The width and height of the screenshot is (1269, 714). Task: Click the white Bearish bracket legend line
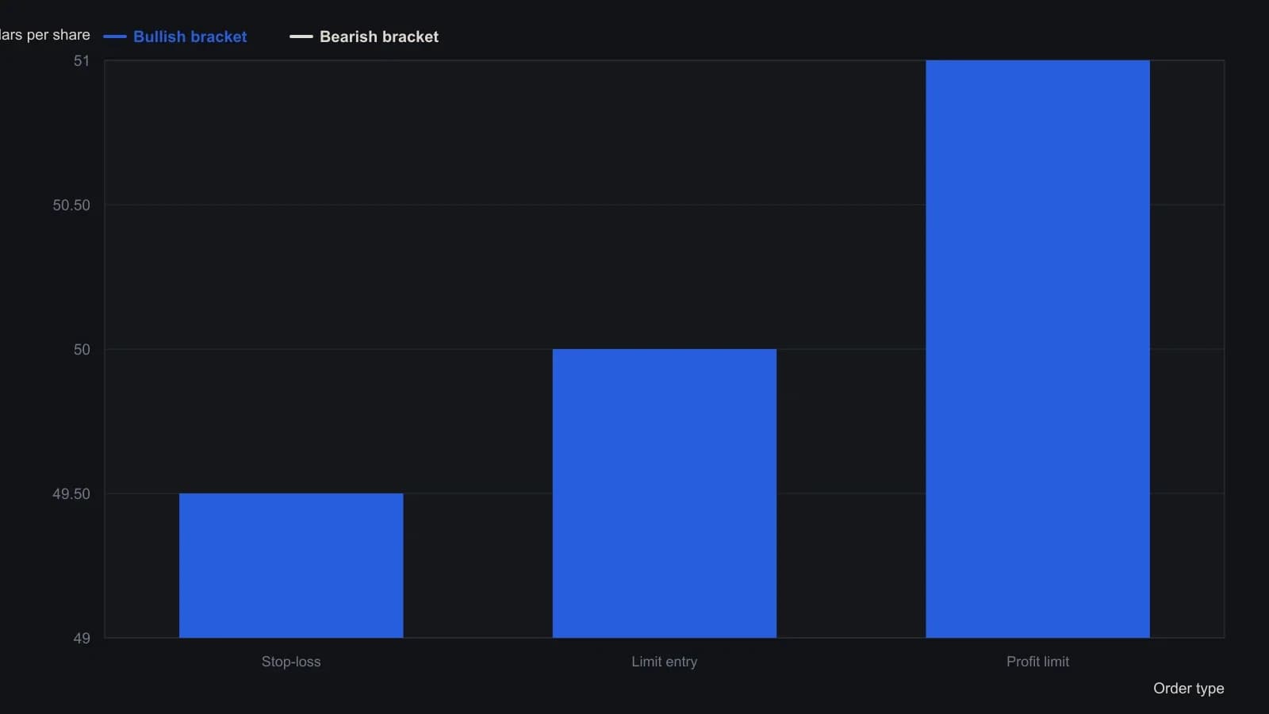pos(301,36)
